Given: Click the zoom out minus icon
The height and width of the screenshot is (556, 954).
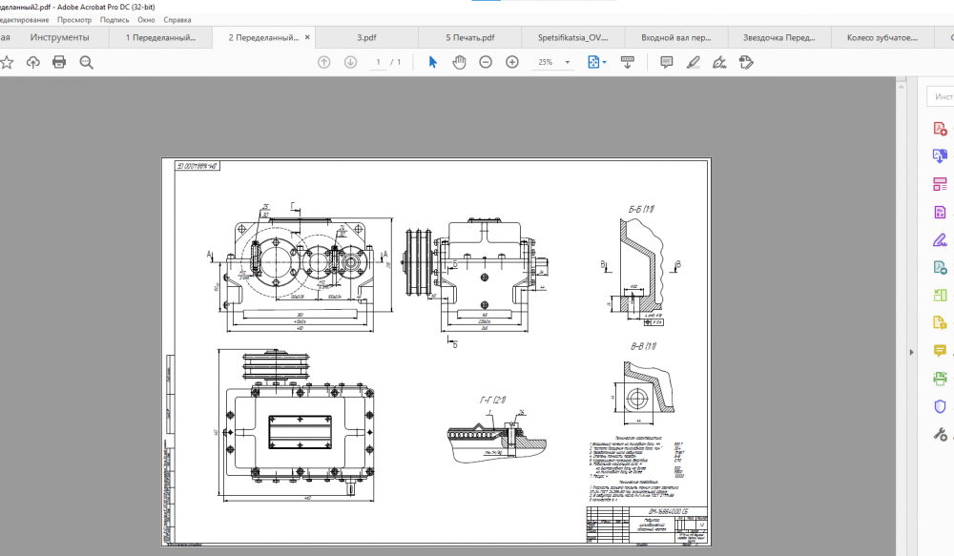Looking at the screenshot, I should [486, 62].
